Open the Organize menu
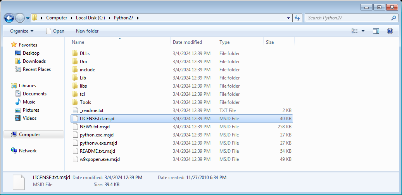The image size is (402, 195). 22,31
